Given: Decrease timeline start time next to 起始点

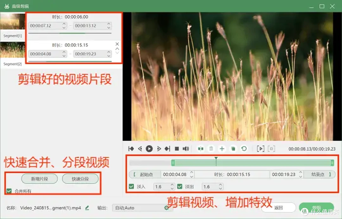Looking at the screenshot, I should [192, 176].
